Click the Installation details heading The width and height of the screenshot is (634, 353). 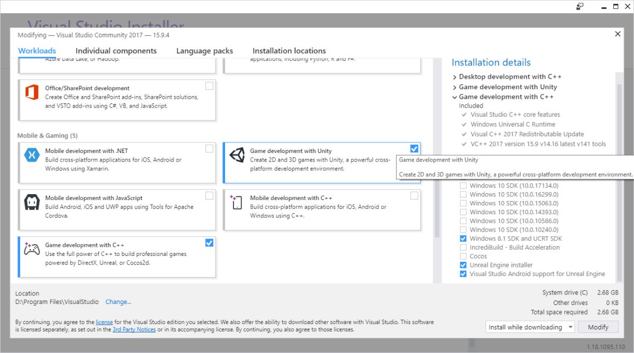[491, 62]
